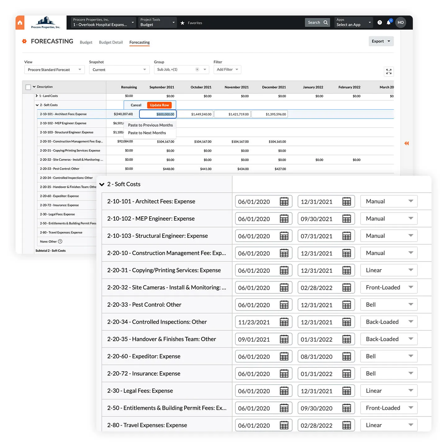Open calendar for Pest Control start date
Screen dimensions: 447x447
pyautogui.click(x=284, y=305)
